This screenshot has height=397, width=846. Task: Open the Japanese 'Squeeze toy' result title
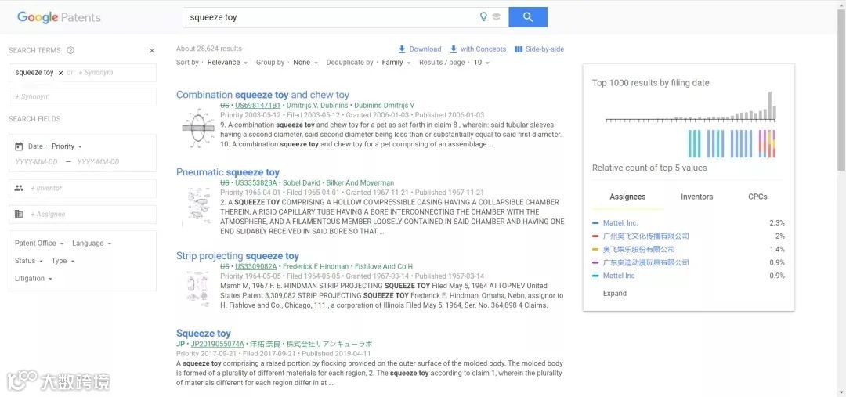pos(204,334)
